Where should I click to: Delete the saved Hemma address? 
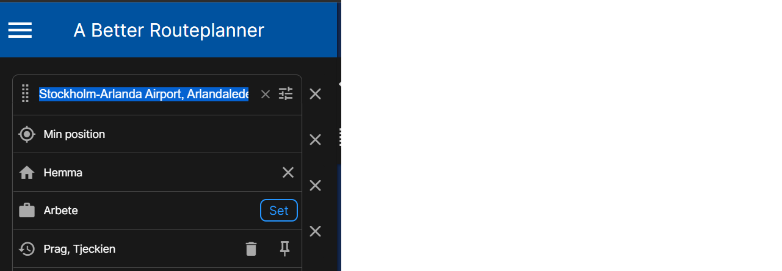[288, 173]
